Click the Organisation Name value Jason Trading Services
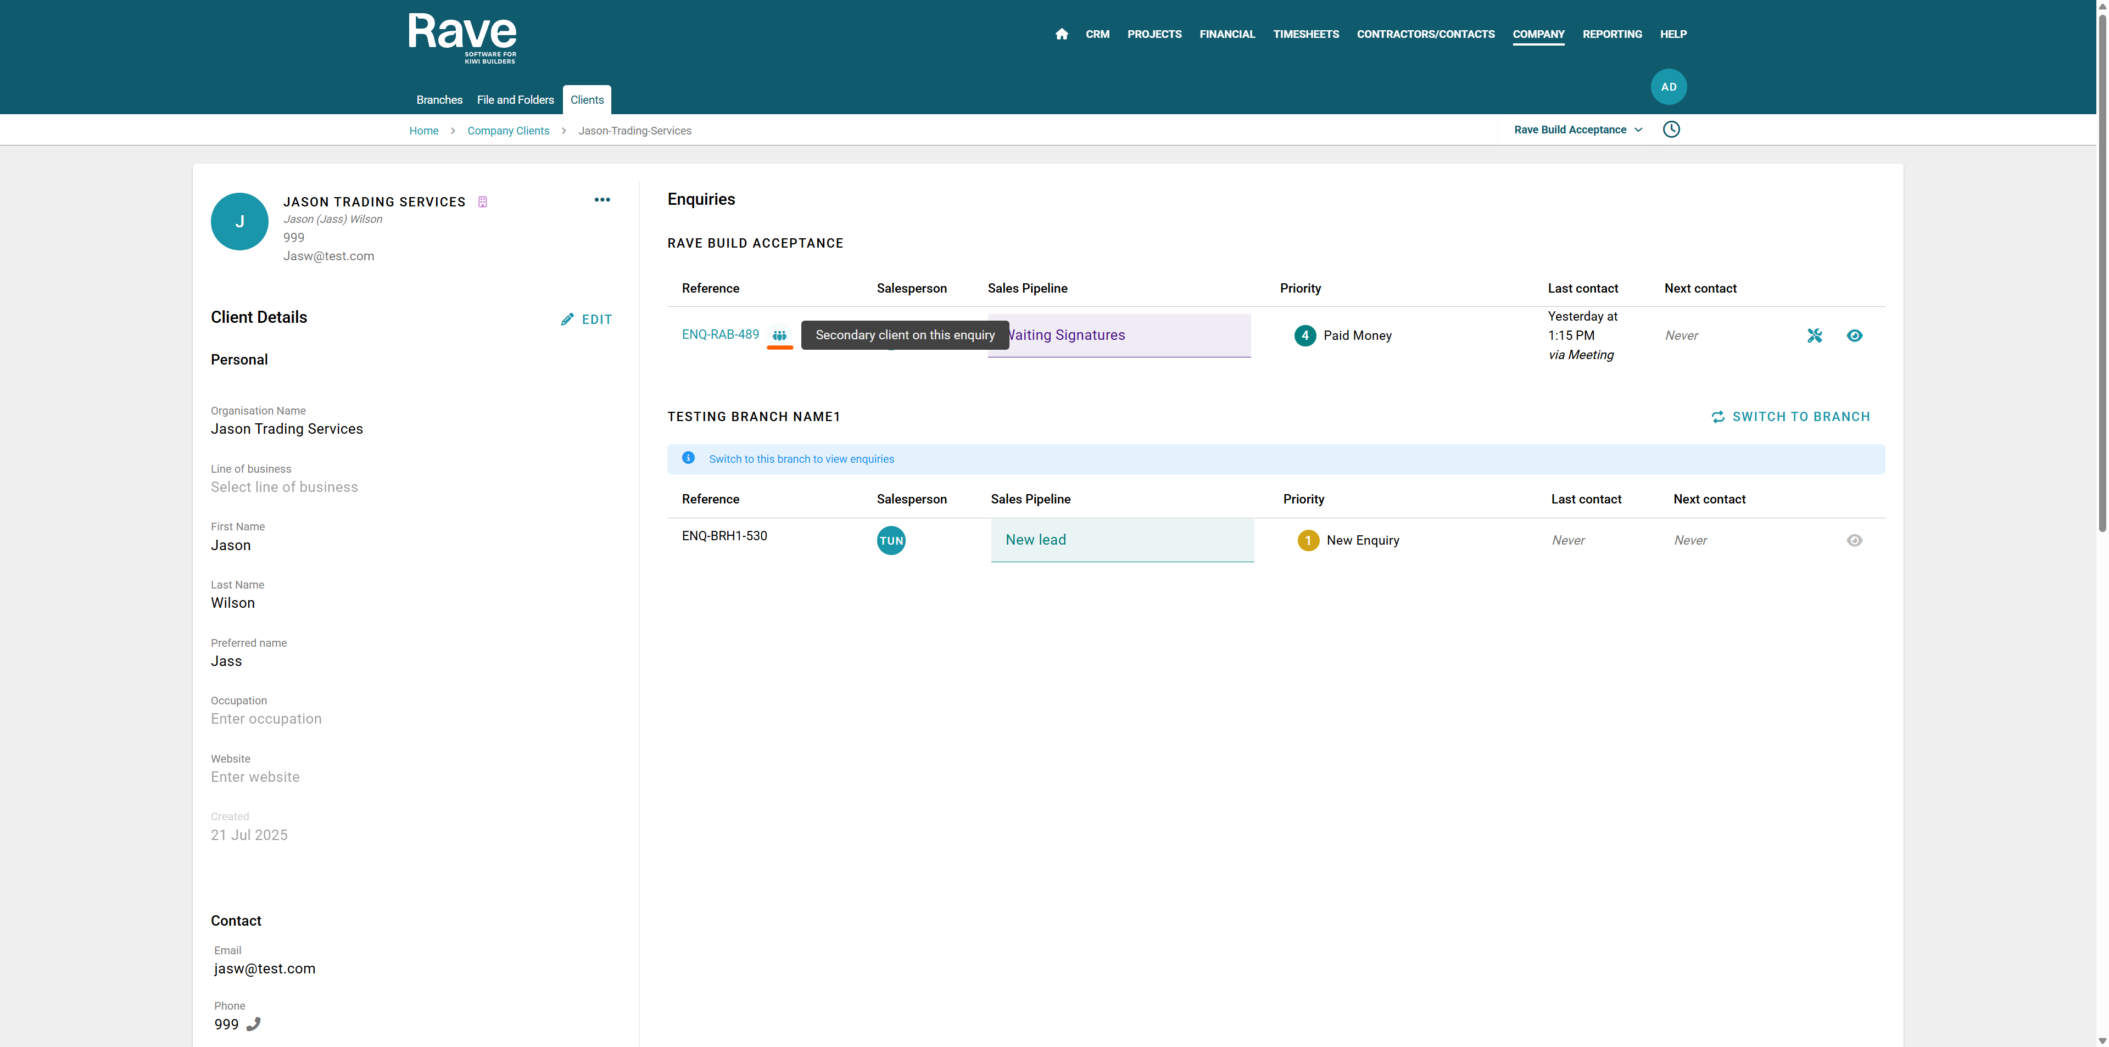The width and height of the screenshot is (2109, 1047). 287,429
